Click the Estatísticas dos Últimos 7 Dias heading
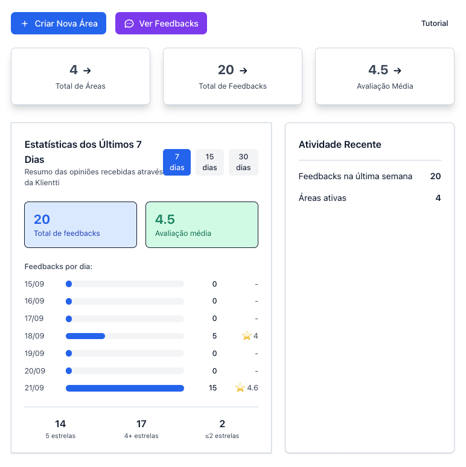 pos(83,152)
